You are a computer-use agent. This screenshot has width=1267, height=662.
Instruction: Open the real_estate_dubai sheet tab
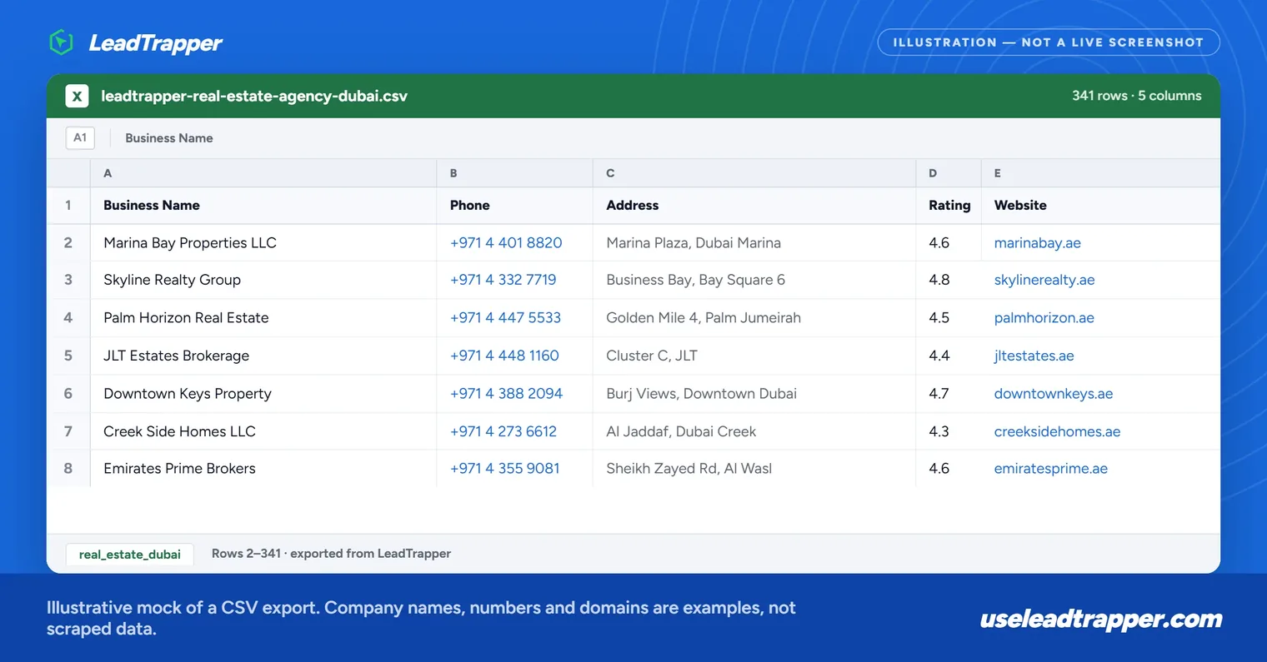coord(129,555)
